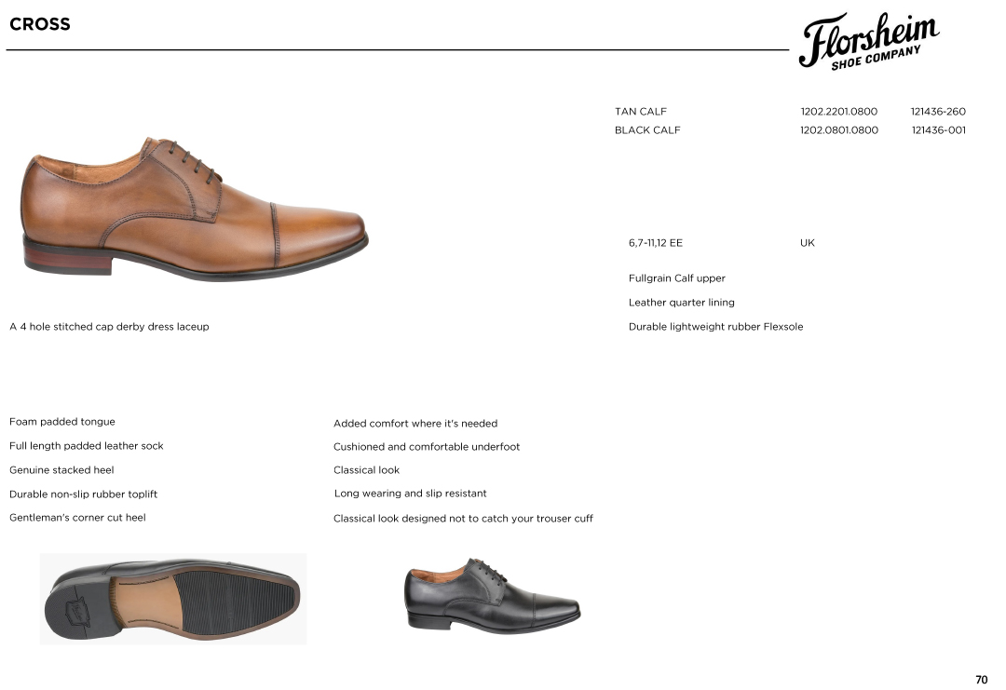This screenshot has width=1006, height=690.
Task: Click the size range 6,7-11,12 EE
Action: [x=655, y=243]
